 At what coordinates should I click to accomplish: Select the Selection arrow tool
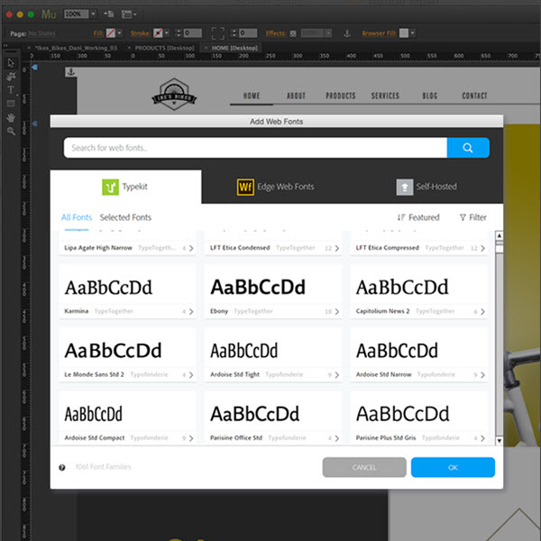(x=11, y=63)
